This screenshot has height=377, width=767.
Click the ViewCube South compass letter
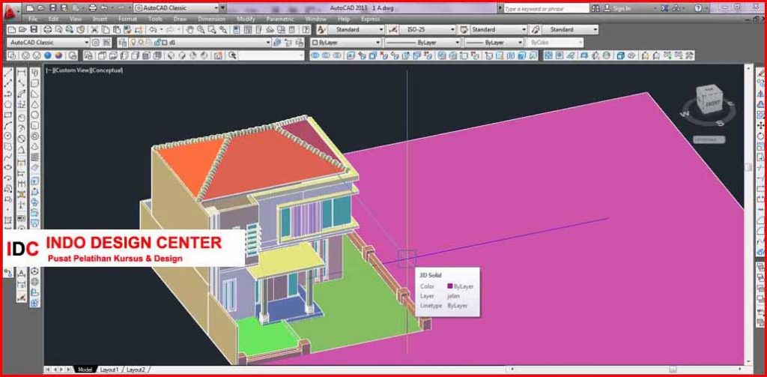click(721, 124)
